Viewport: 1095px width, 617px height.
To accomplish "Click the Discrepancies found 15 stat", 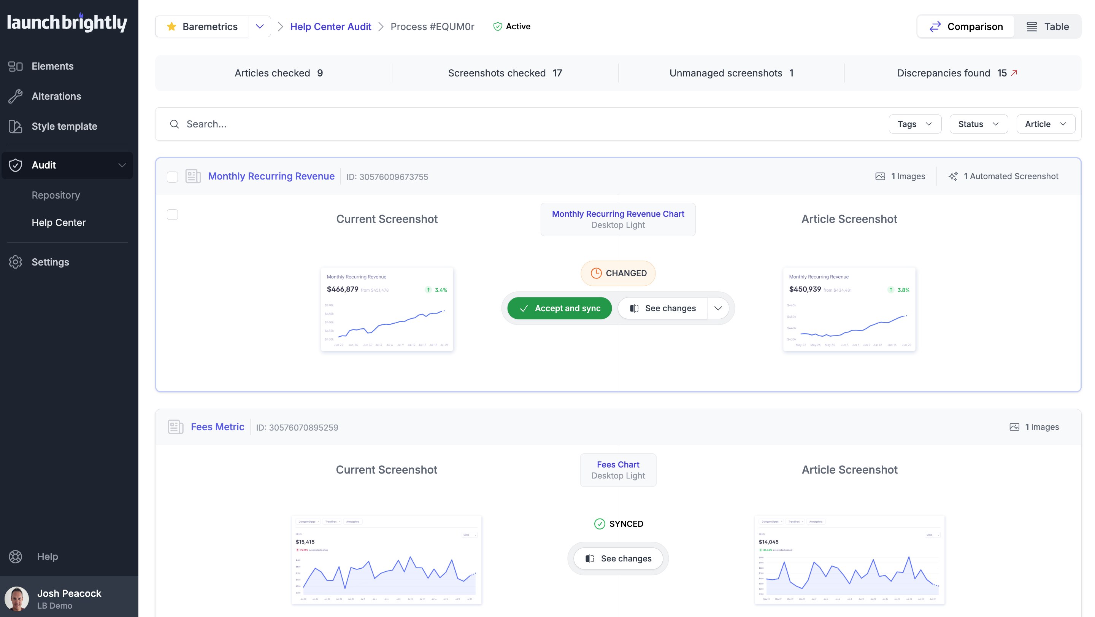I will (957, 73).
